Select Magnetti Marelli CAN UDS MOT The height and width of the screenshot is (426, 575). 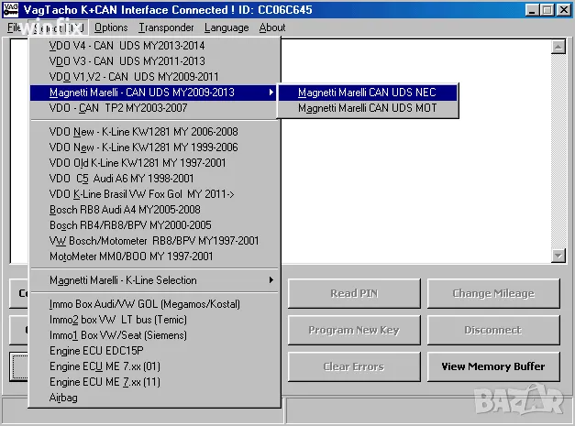[367, 108]
